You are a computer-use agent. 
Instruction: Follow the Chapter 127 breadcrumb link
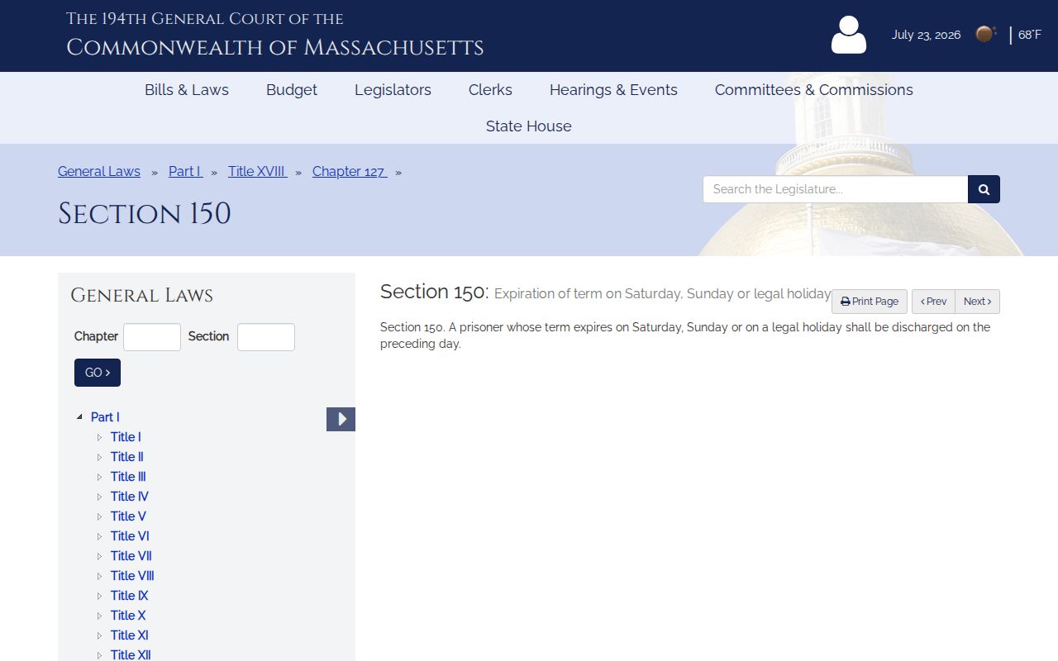click(x=349, y=172)
